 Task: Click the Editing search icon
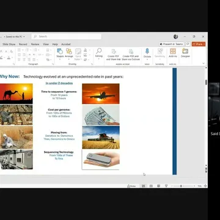pos(99,51)
